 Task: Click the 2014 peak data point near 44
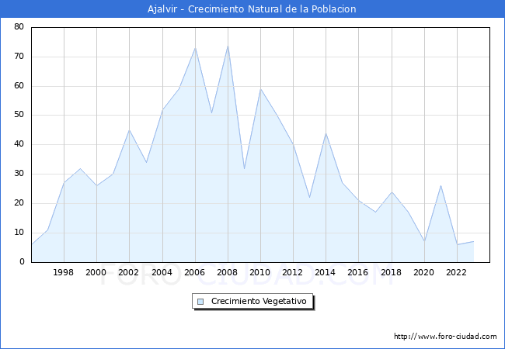click(x=326, y=133)
